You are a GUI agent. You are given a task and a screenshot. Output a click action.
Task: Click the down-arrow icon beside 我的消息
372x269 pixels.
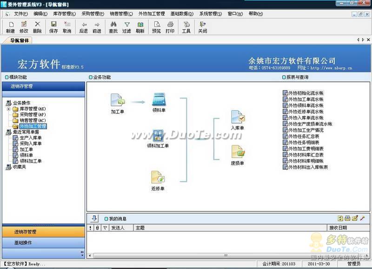(94, 218)
